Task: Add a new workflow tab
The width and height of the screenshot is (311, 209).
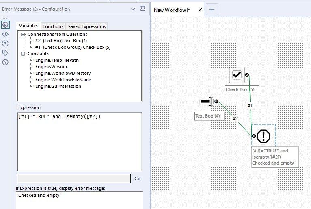Action: 212,9
